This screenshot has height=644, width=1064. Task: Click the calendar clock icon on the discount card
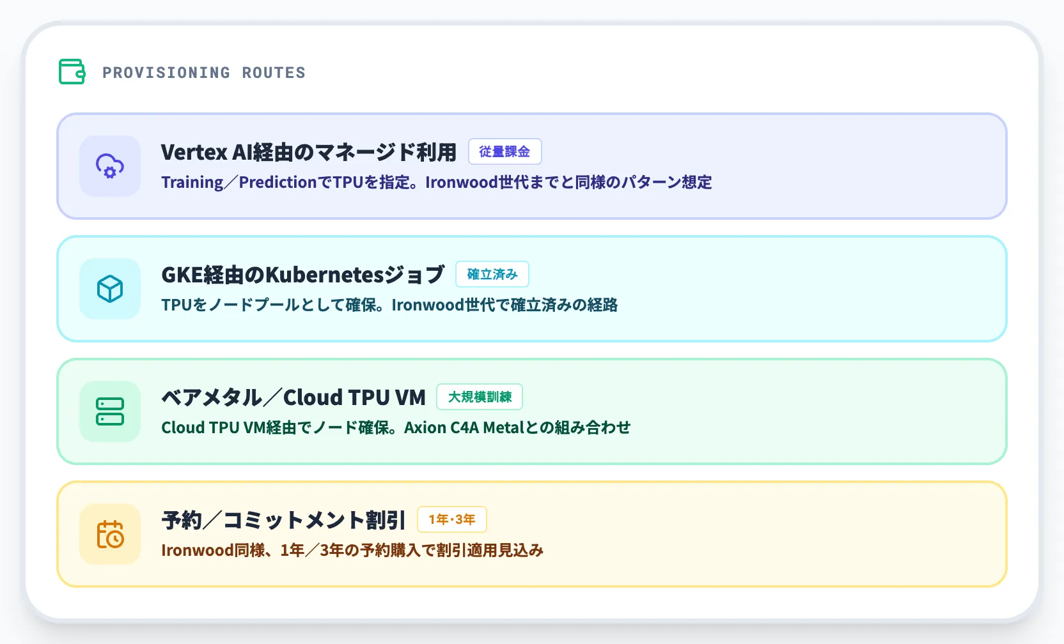point(109,534)
